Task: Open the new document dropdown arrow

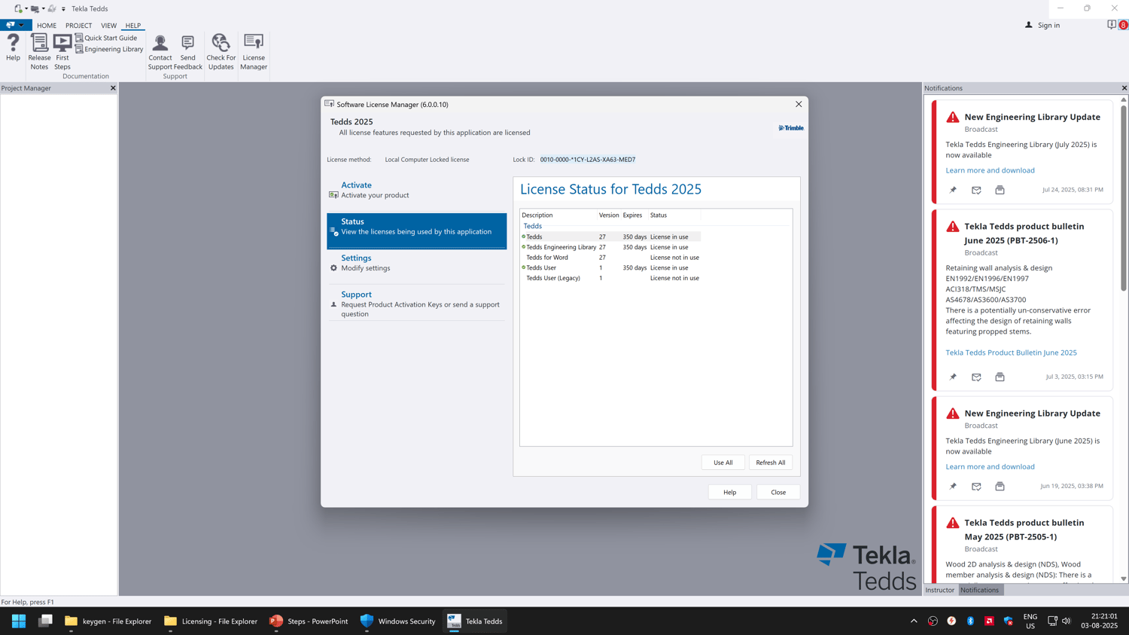Action: pos(26,9)
